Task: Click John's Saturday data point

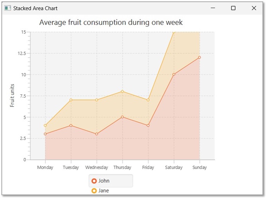Action: 174,74
